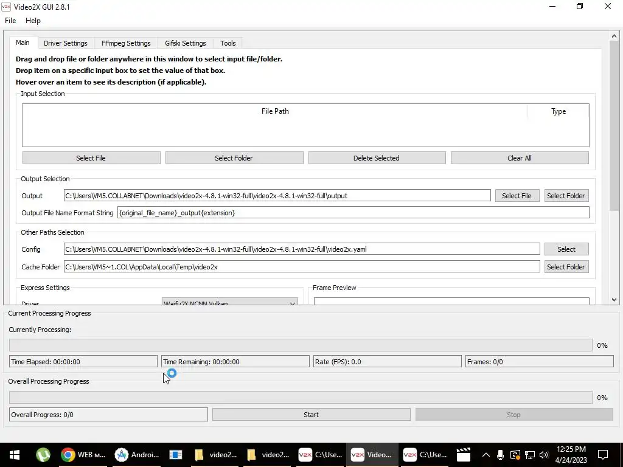623x467 pixels.
Task: Switch to the Driver Settings tab
Action: coord(66,43)
